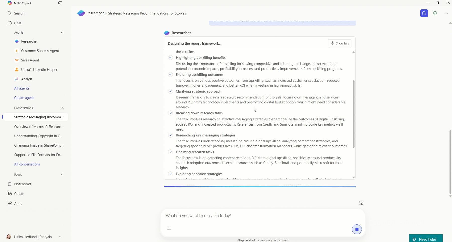Click the All conversations link
Screen dimensions: 452x242
(x=27, y=164)
